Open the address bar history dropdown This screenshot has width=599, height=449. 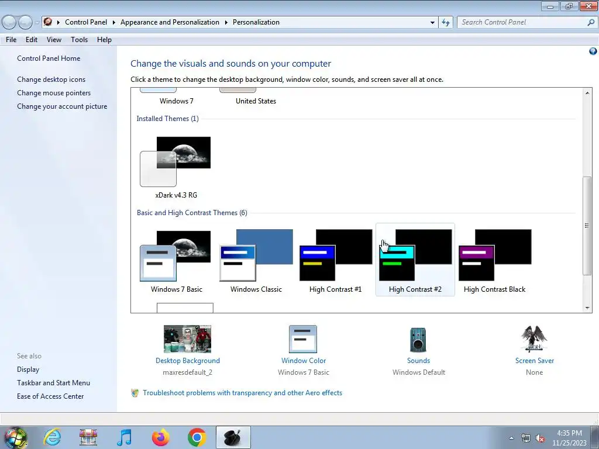(x=432, y=23)
